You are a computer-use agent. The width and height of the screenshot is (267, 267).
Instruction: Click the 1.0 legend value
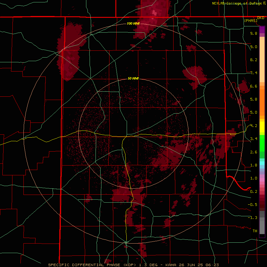point(254,178)
